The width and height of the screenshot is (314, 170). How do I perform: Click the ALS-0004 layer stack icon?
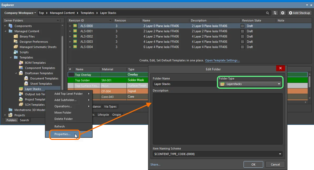click(x=75, y=47)
